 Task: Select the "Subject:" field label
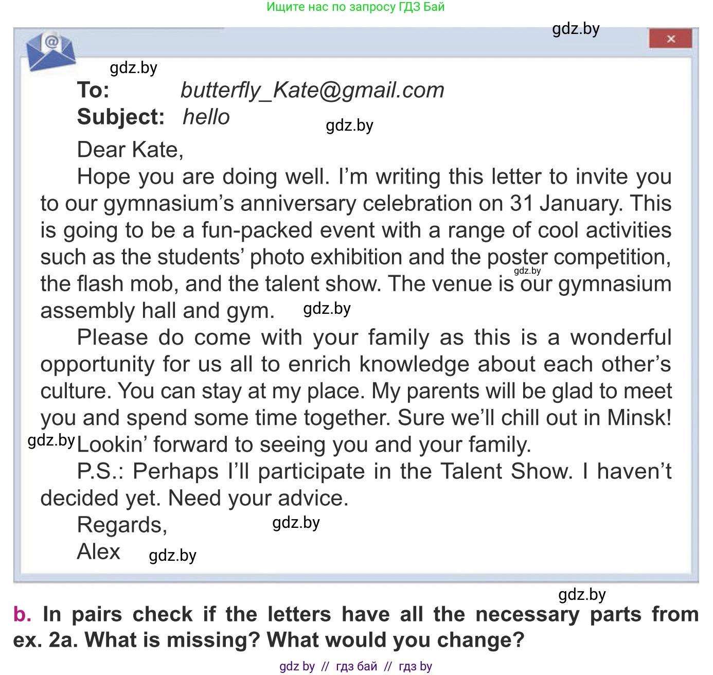coord(121,117)
